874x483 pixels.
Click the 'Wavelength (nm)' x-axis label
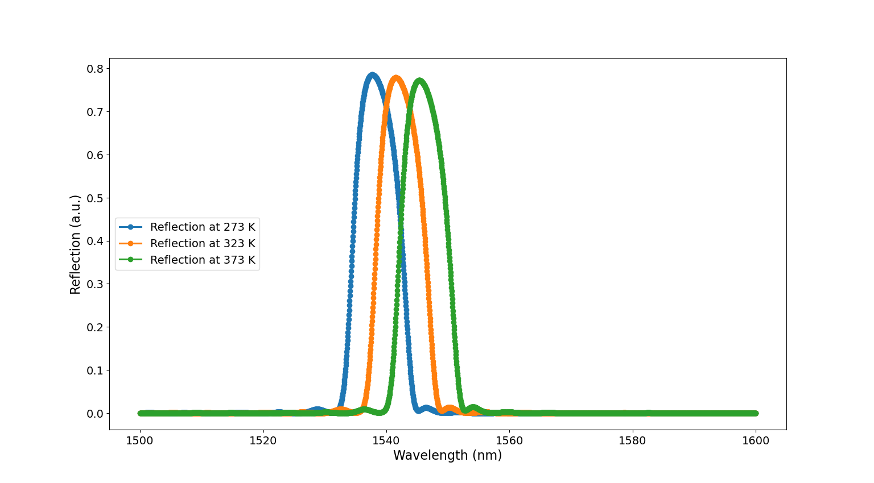click(447, 456)
